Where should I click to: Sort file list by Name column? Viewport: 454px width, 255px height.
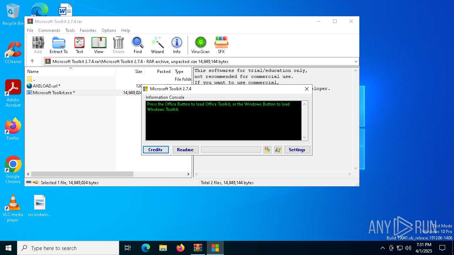[71, 71]
